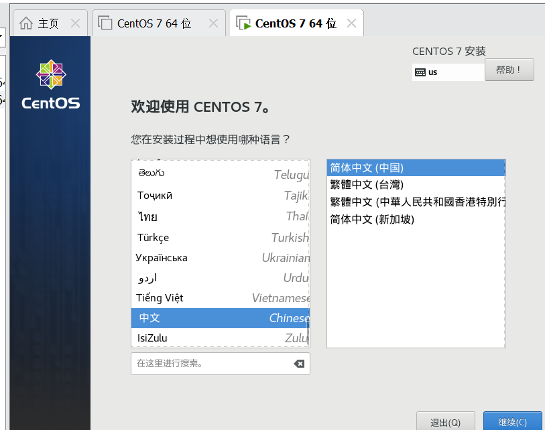
Task: Close the active CentOS 7 64 位 tab
Action: pos(351,23)
